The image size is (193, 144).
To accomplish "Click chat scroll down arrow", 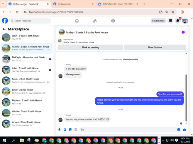I will click(186, 123).
